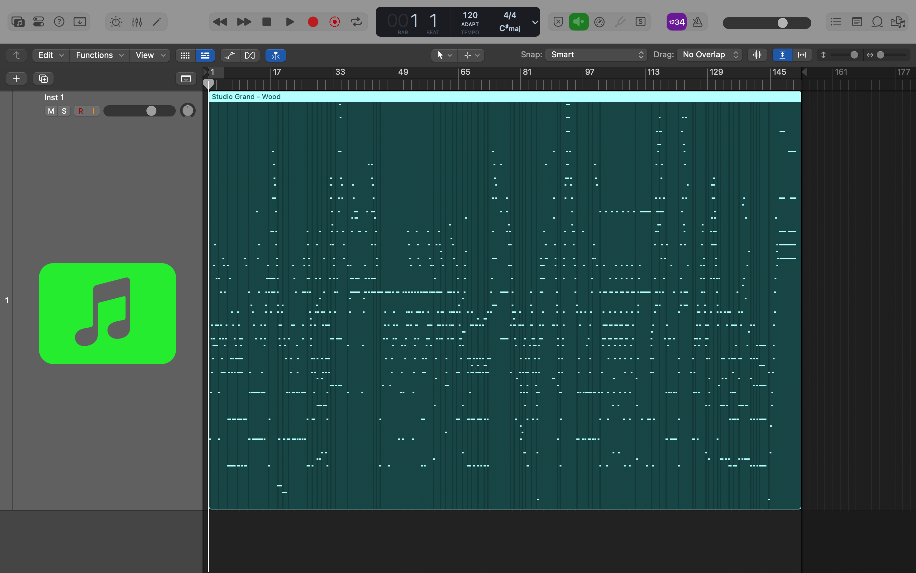The width and height of the screenshot is (916, 573).
Task: Toggle the purple Count-in 1234 button
Action: point(676,22)
